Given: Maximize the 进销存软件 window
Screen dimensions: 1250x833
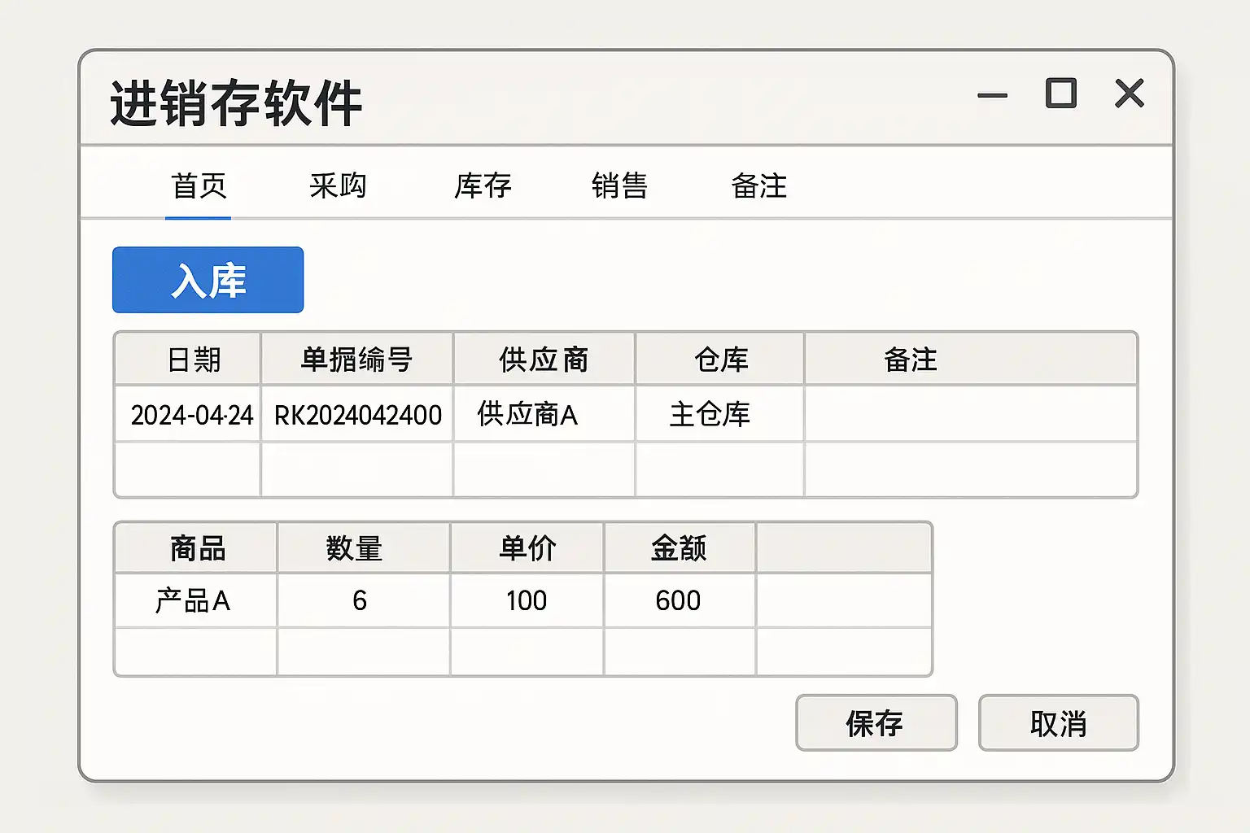Looking at the screenshot, I should [x=1060, y=94].
